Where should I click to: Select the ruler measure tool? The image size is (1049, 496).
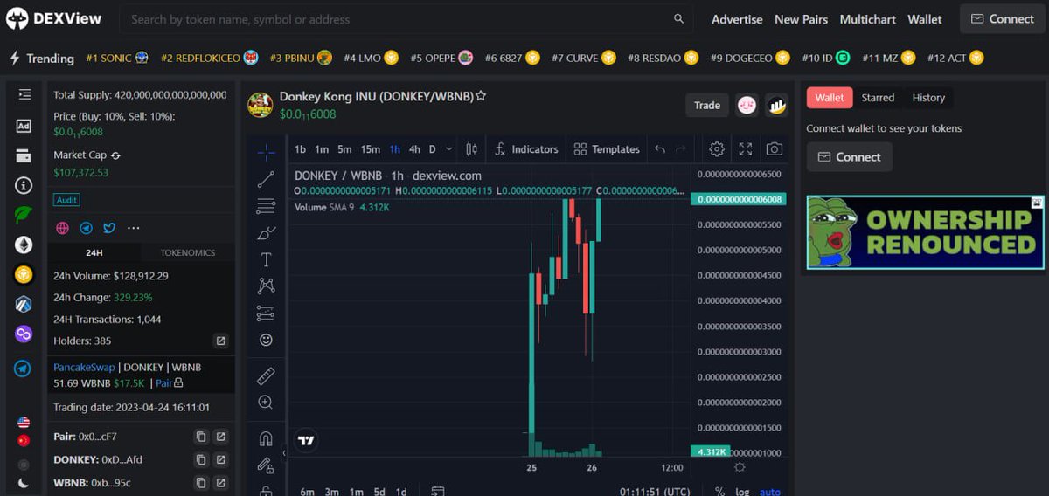[266, 376]
